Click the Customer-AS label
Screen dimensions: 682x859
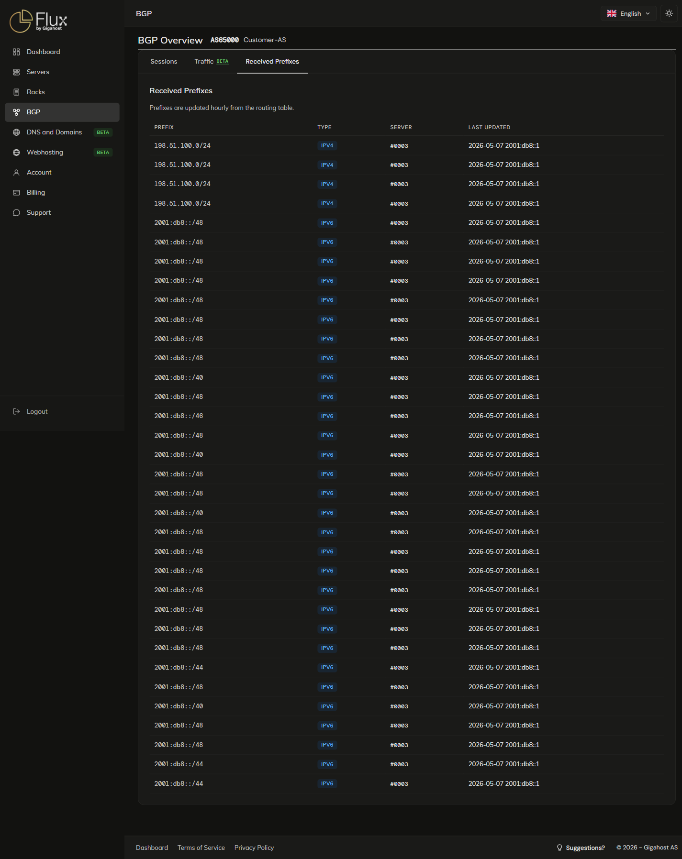click(265, 40)
